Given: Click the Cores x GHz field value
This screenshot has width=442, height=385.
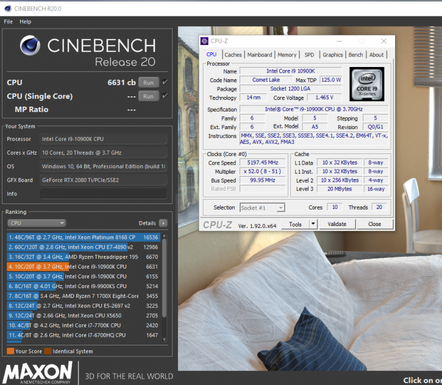Looking at the screenshot, I should [x=104, y=153].
